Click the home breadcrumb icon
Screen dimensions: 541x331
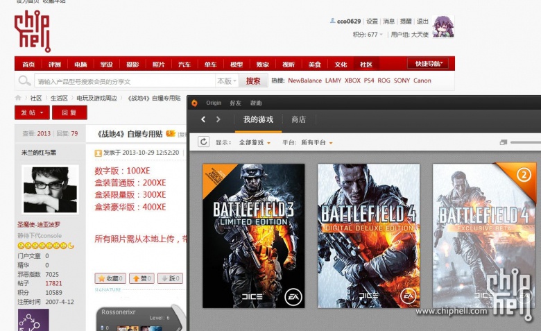[18, 98]
